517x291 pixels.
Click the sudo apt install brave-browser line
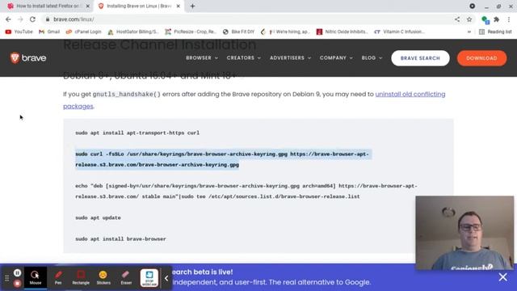click(120, 239)
